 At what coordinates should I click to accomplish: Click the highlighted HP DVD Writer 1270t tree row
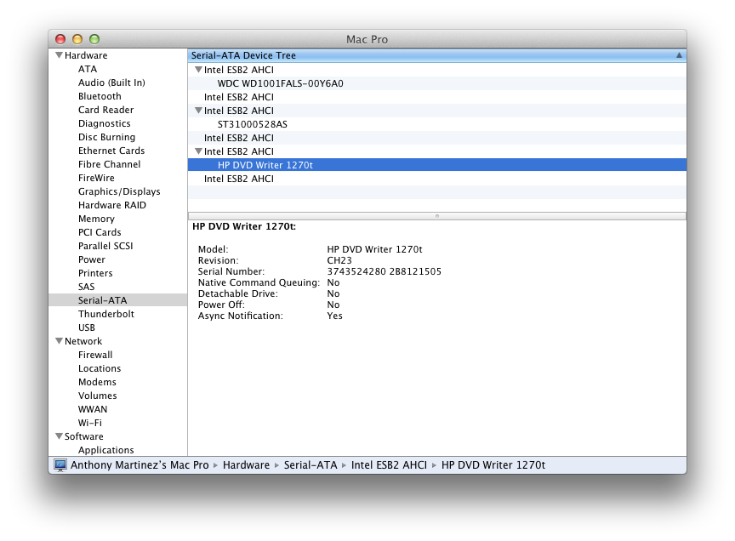(437, 165)
